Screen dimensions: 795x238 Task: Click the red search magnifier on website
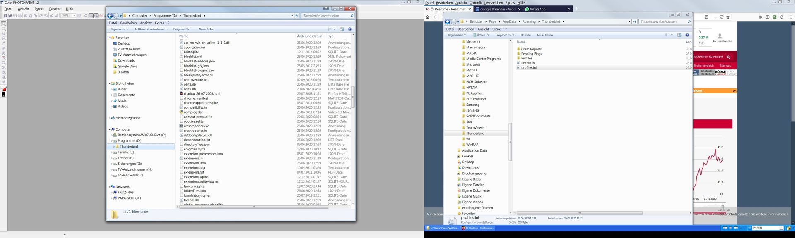coord(728,57)
